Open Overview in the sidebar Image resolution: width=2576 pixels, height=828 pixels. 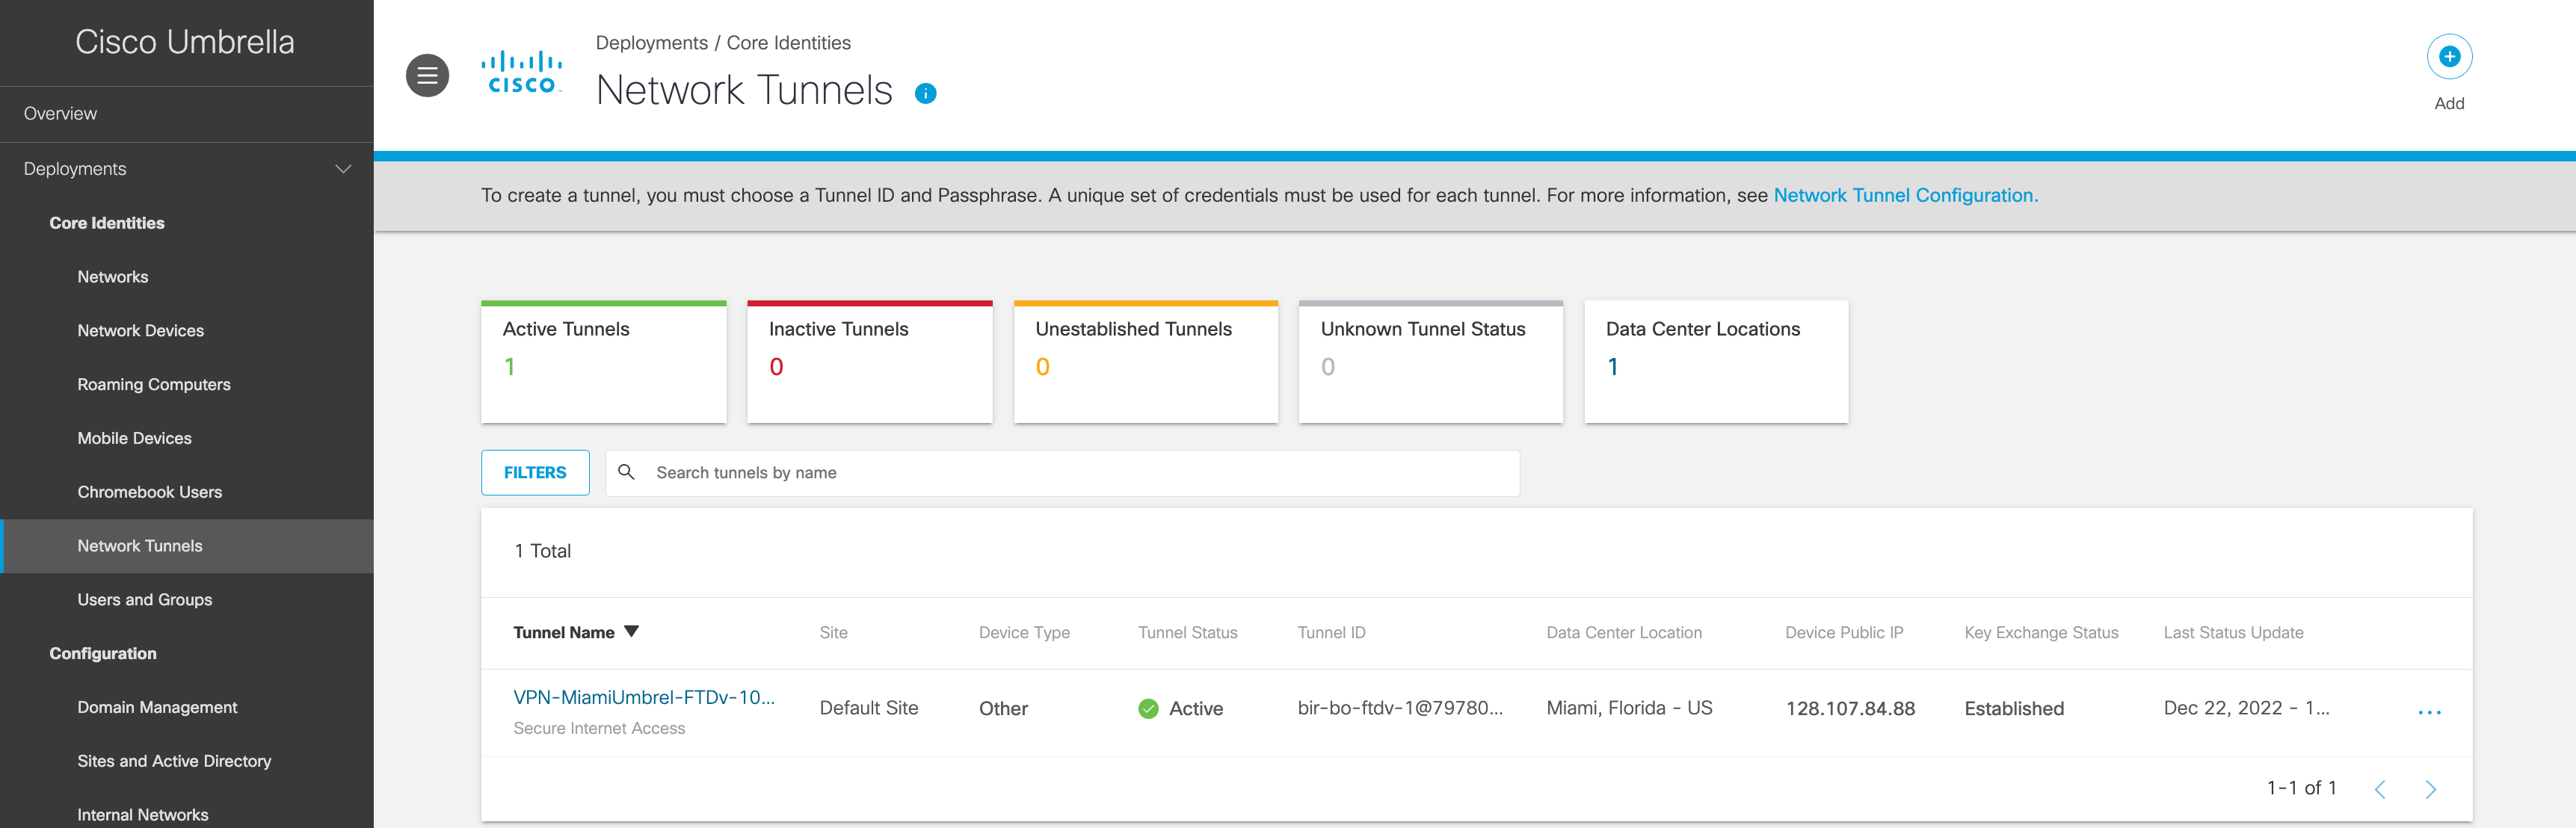[x=60, y=114]
